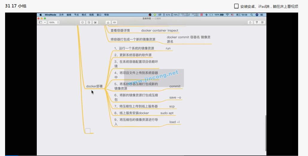Toggle the MindNode outline sidebar button
Image resolution: width=308 pixels, height=156 pixels.
[40, 22]
